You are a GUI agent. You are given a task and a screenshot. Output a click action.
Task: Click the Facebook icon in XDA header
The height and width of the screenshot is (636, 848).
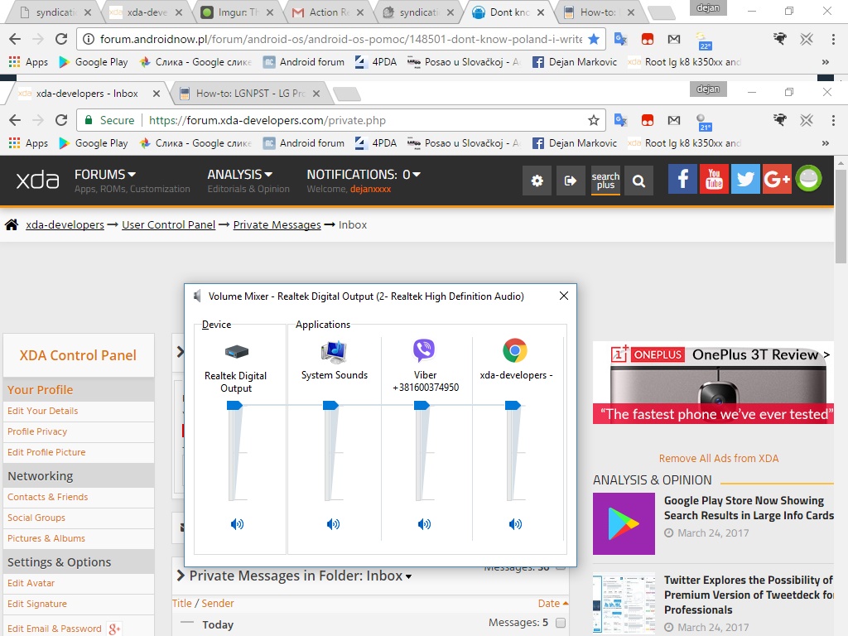coord(682,180)
